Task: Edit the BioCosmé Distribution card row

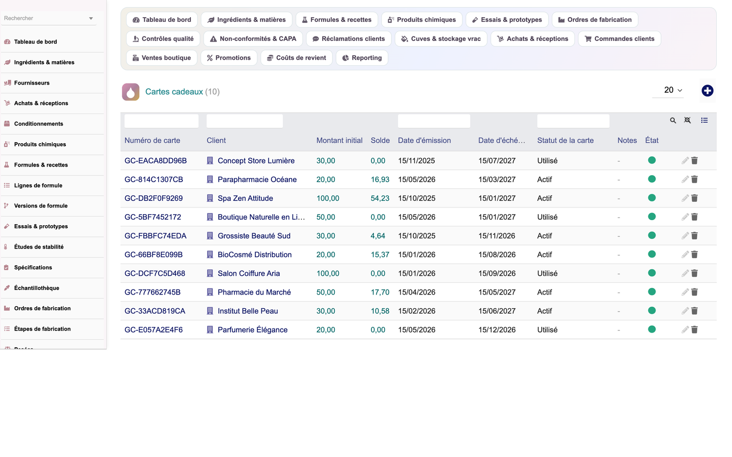Action: coord(685,254)
